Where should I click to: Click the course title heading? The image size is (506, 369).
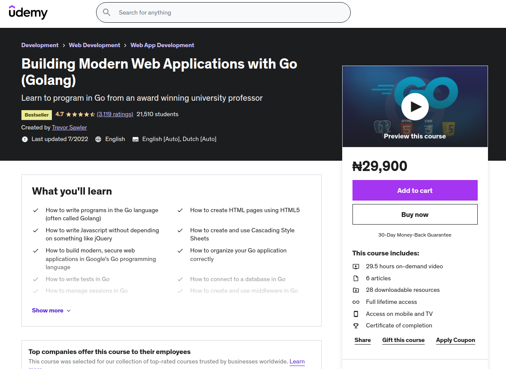[x=159, y=72]
